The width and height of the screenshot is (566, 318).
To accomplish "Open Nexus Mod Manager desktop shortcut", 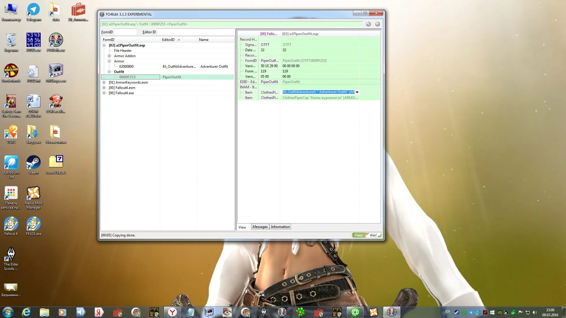I will pyautogui.click(x=33, y=198).
